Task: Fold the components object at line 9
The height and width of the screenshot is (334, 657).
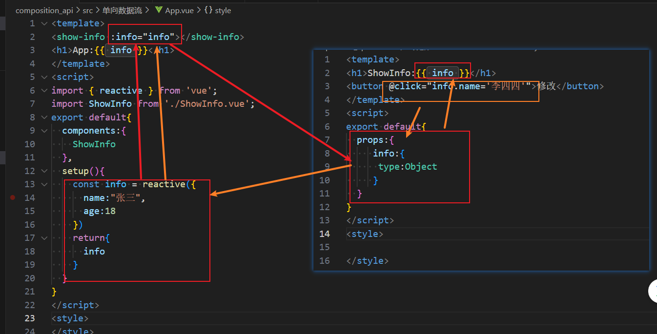Action: pyautogui.click(x=44, y=131)
